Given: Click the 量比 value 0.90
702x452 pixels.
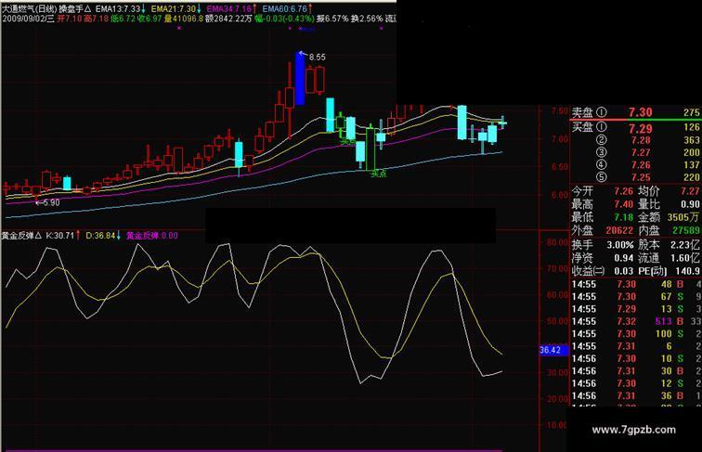Looking at the screenshot, I should click(690, 204).
